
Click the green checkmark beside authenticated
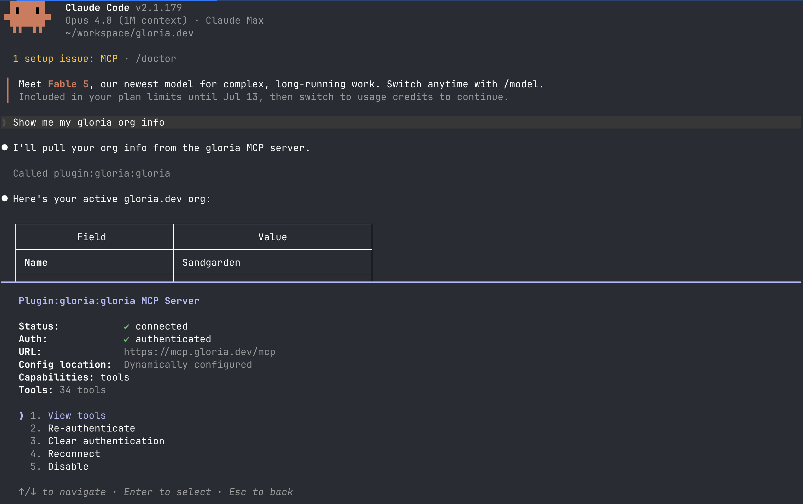(126, 339)
